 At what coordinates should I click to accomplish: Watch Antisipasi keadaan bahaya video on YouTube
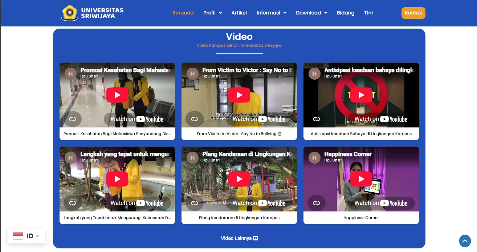tap(381, 119)
